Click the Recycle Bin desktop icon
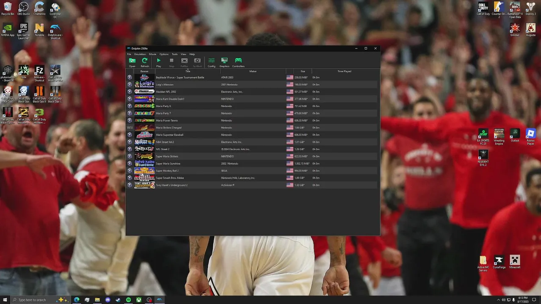Image resolution: width=541 pixels, height=304 pixels. tap(8, 9)
